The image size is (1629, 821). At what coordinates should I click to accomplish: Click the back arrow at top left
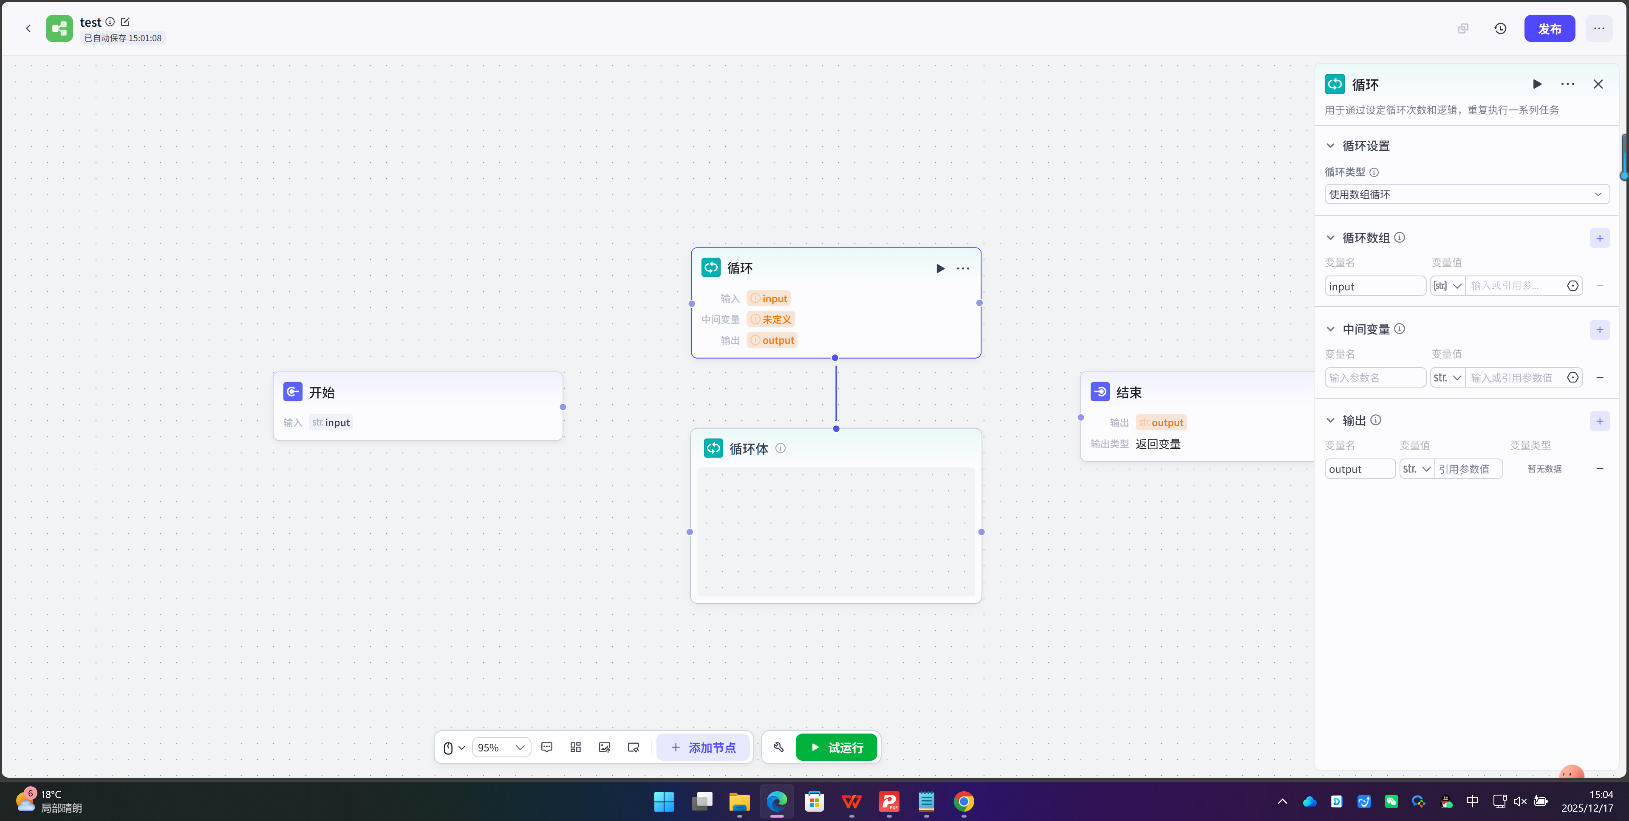(x=28, y=28)
